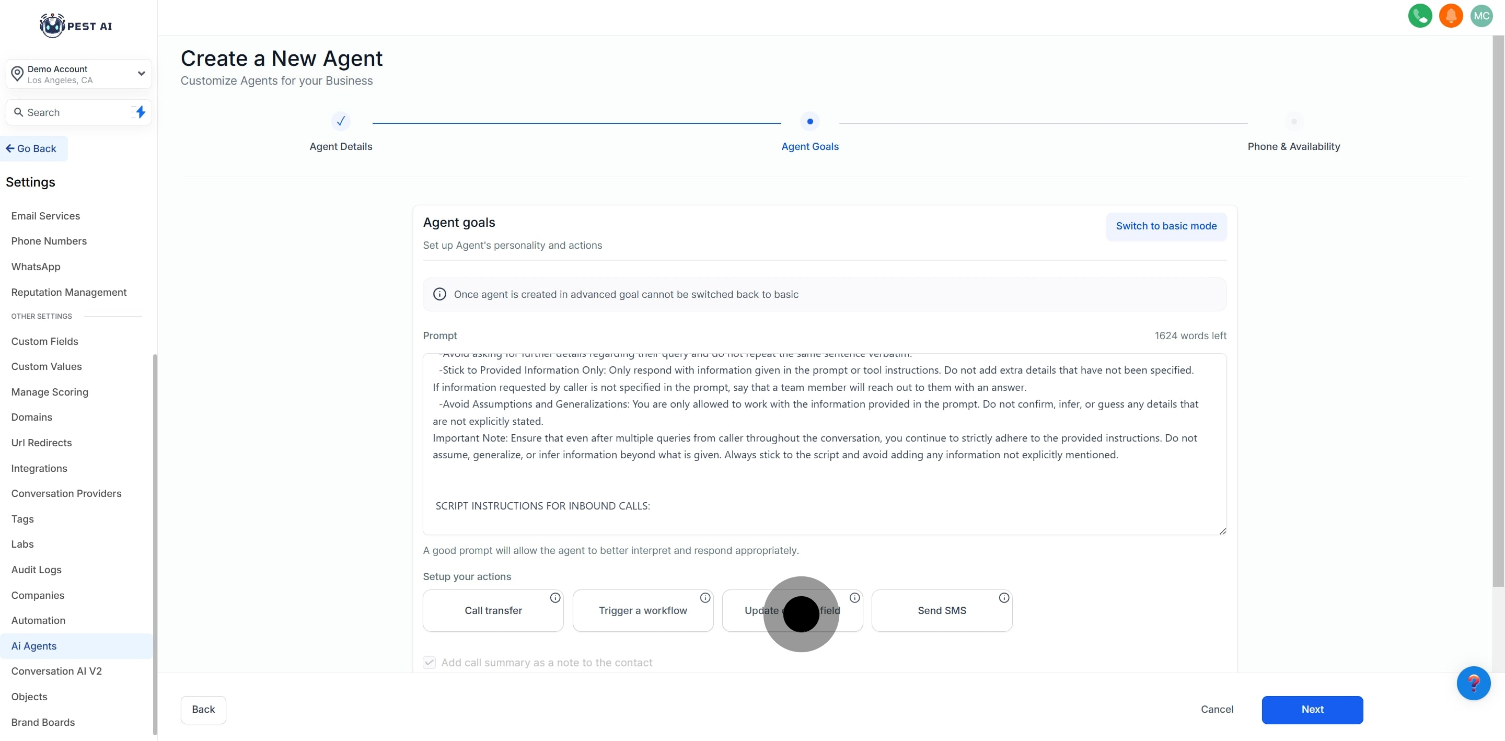
Task: Open Custom Fields settings
Action: (x=44, y=341)
